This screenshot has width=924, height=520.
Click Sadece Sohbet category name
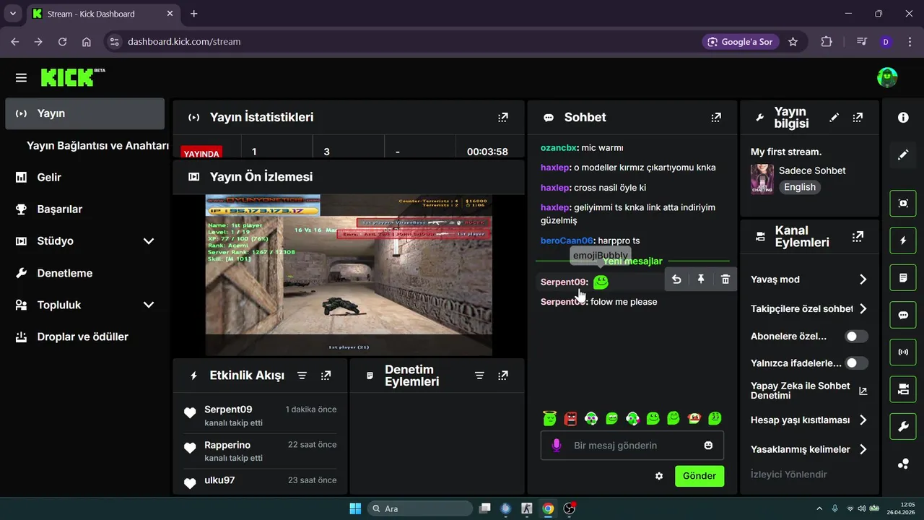(812, 170)
